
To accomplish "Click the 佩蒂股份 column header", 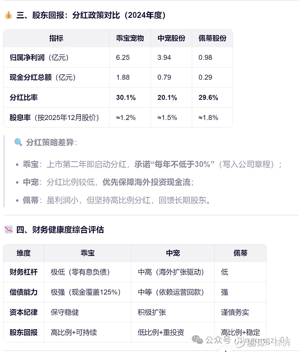I will [212, 38].
